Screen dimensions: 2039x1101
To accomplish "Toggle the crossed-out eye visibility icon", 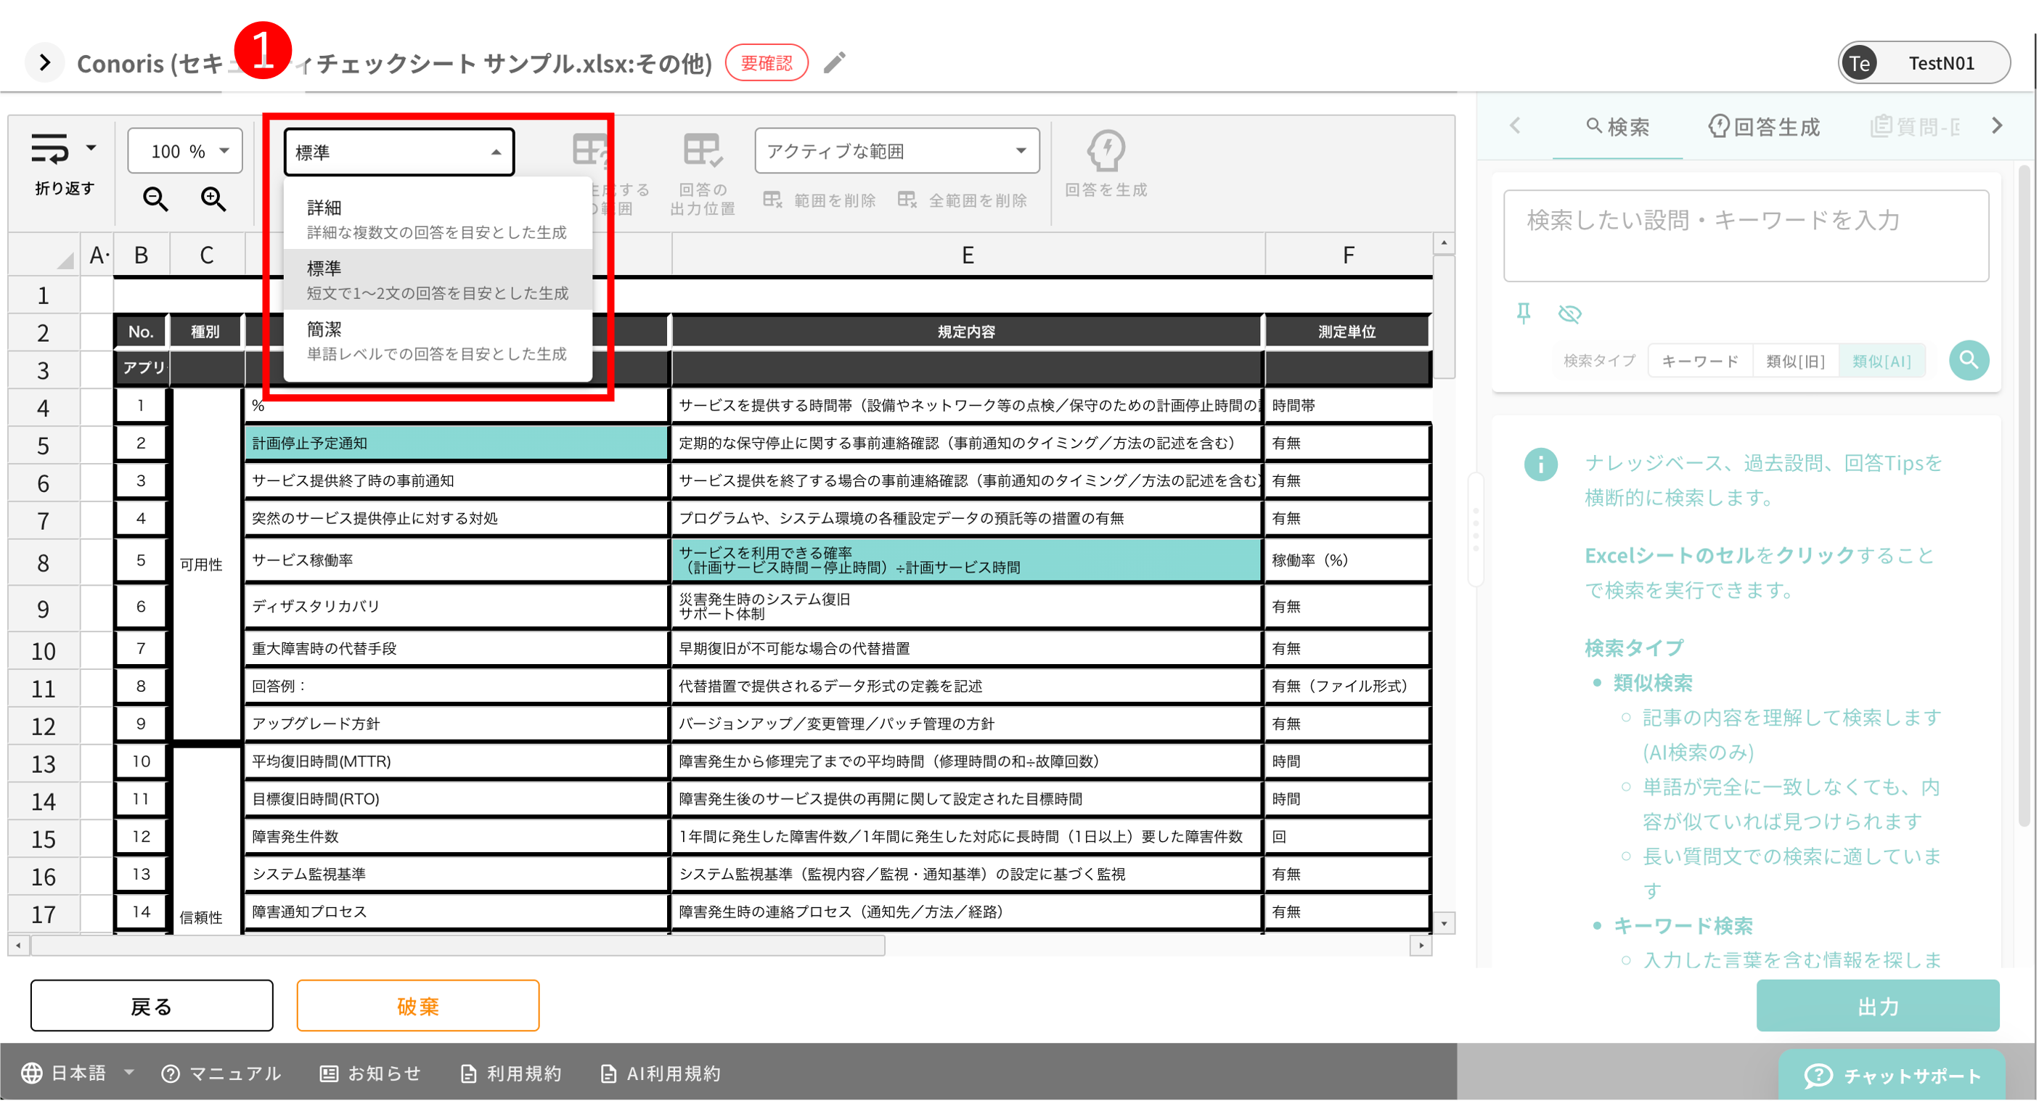I will [1569, 314].
